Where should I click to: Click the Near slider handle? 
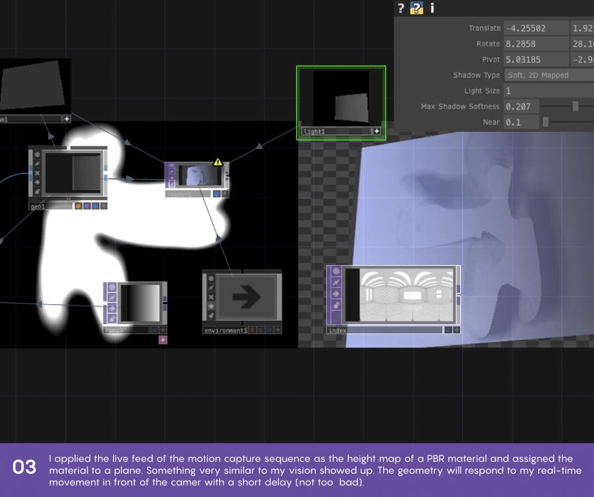[546, 122]
